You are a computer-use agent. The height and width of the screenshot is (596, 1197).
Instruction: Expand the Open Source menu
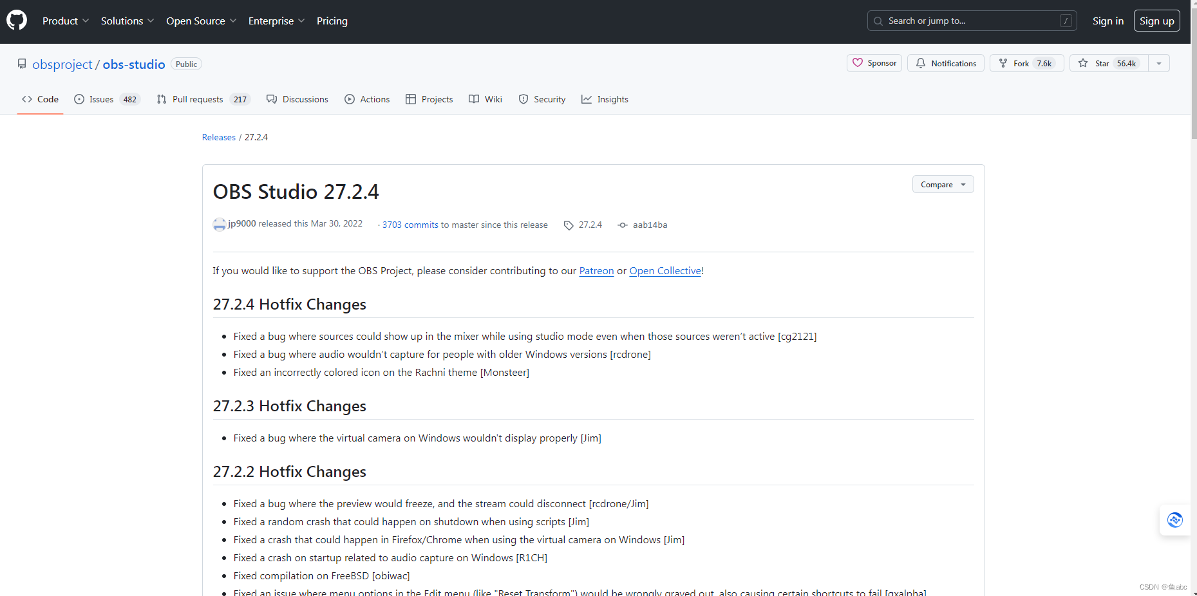(x=201, y=21)
